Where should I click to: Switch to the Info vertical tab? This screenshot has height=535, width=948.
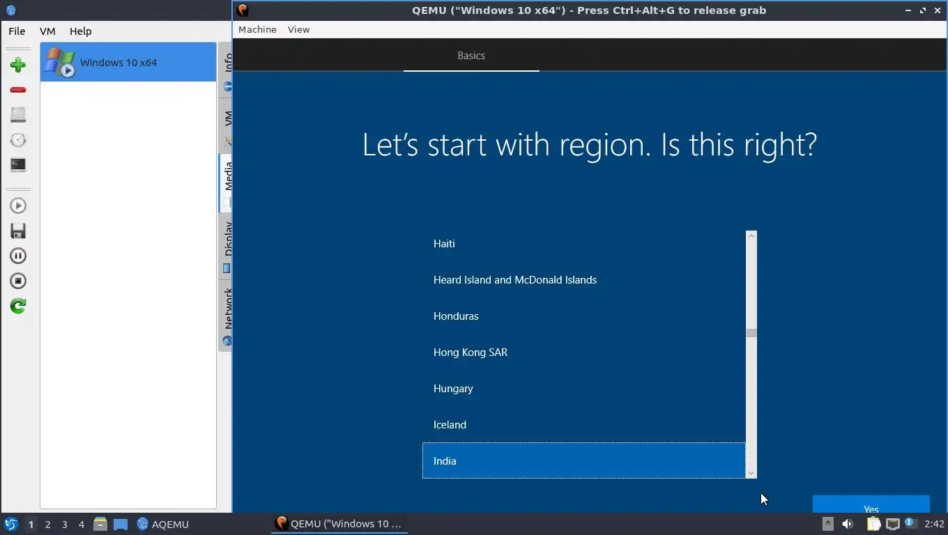pyautogui.click(x=226, y=71)
